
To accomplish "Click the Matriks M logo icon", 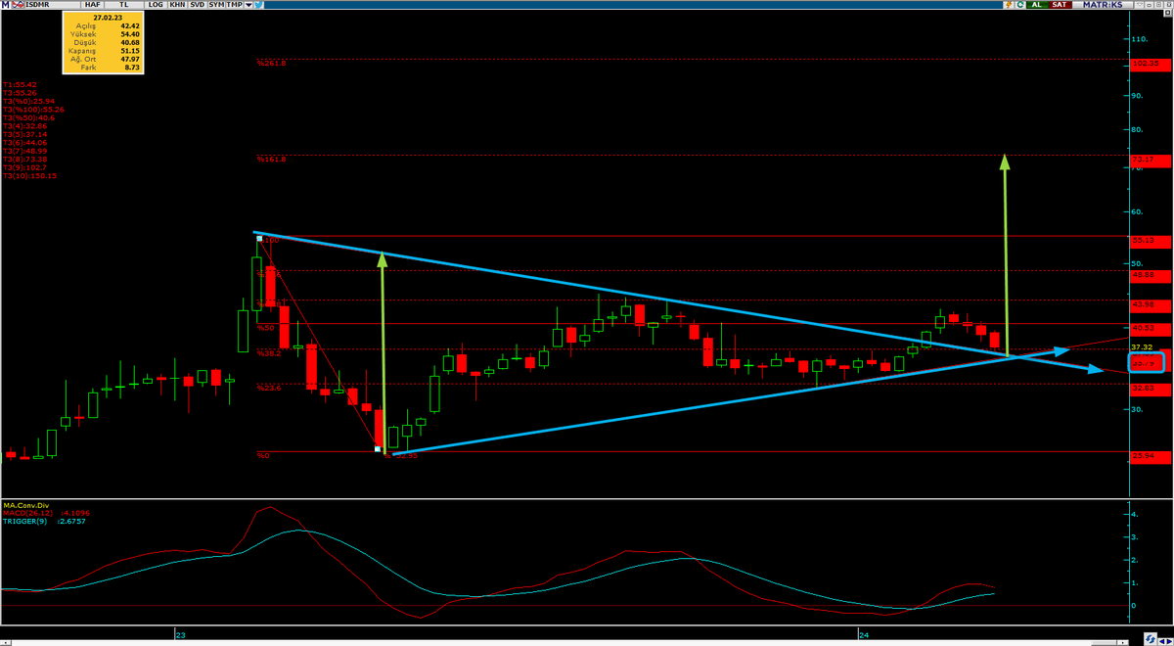I will pyautogui.click(x=5, y=5).
